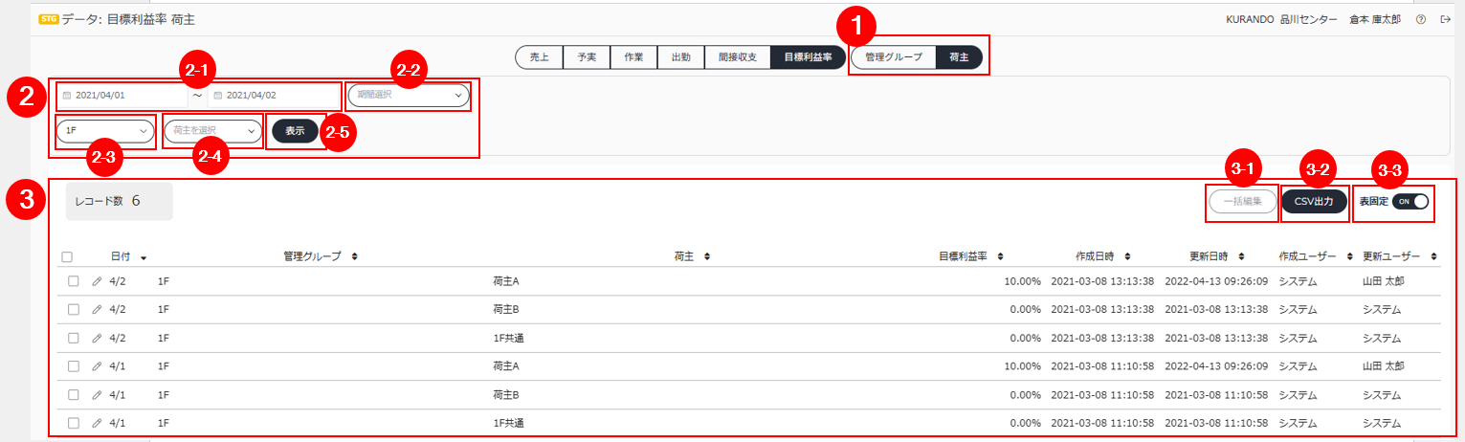Click 山田 太郎 in the 4/1 荷主A row
The image size is (1465, 442).
click(x=1385, y=366)
